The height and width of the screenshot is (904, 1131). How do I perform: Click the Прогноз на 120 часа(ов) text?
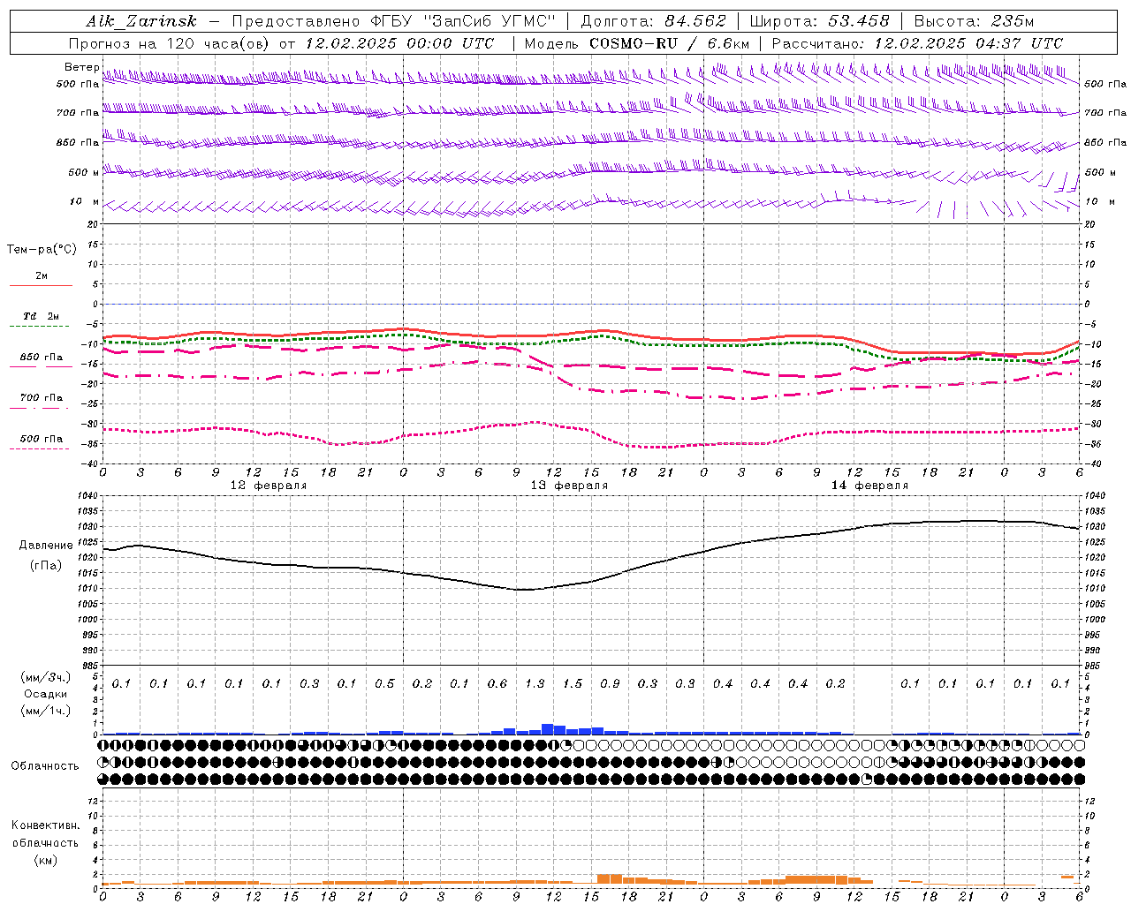(x=171, y=43)
